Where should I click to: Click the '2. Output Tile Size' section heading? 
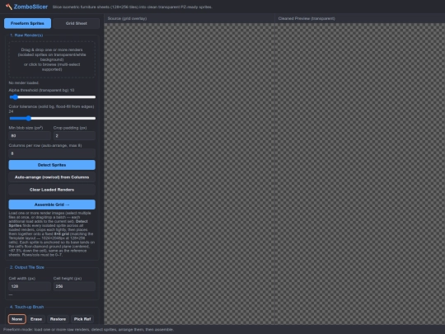pyautogui.click(x=27, y=267)
